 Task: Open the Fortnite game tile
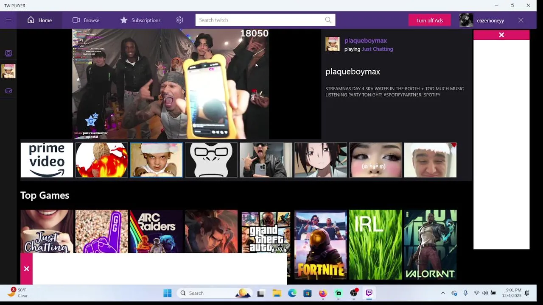point(320,245)
